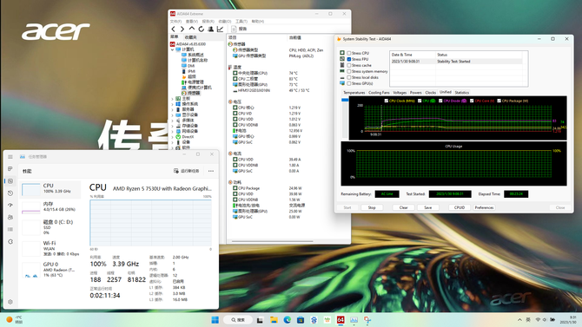Toggle CPU Diode graph checkbox
582x327 pixels.
440,101
